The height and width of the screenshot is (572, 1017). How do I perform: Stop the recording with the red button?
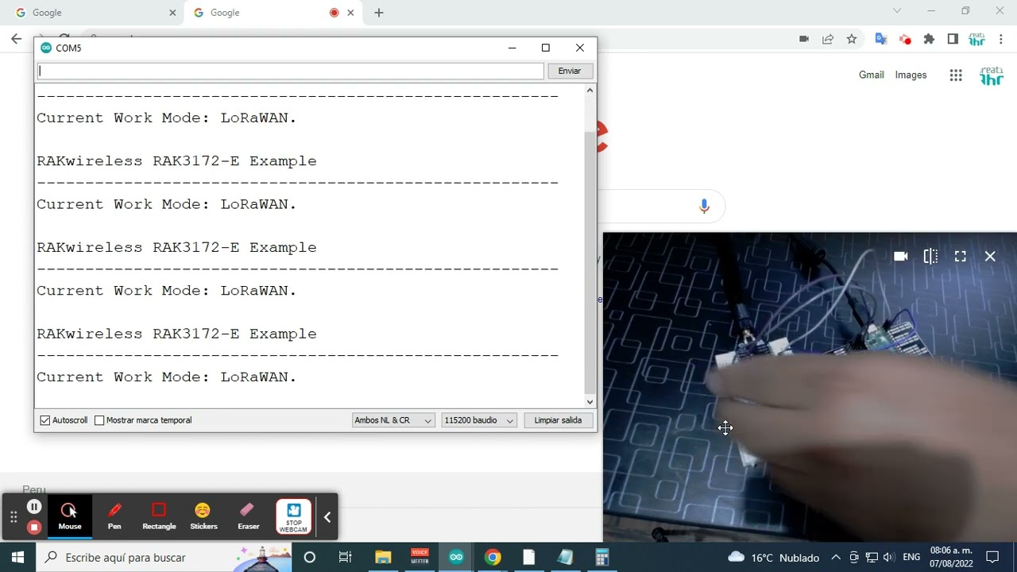(x=34, y=527)
